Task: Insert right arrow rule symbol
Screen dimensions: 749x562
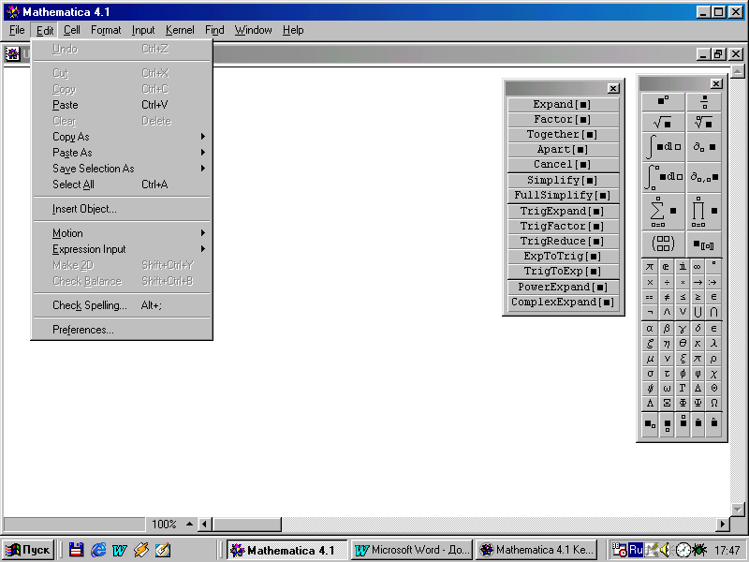Action: (698, 283)
